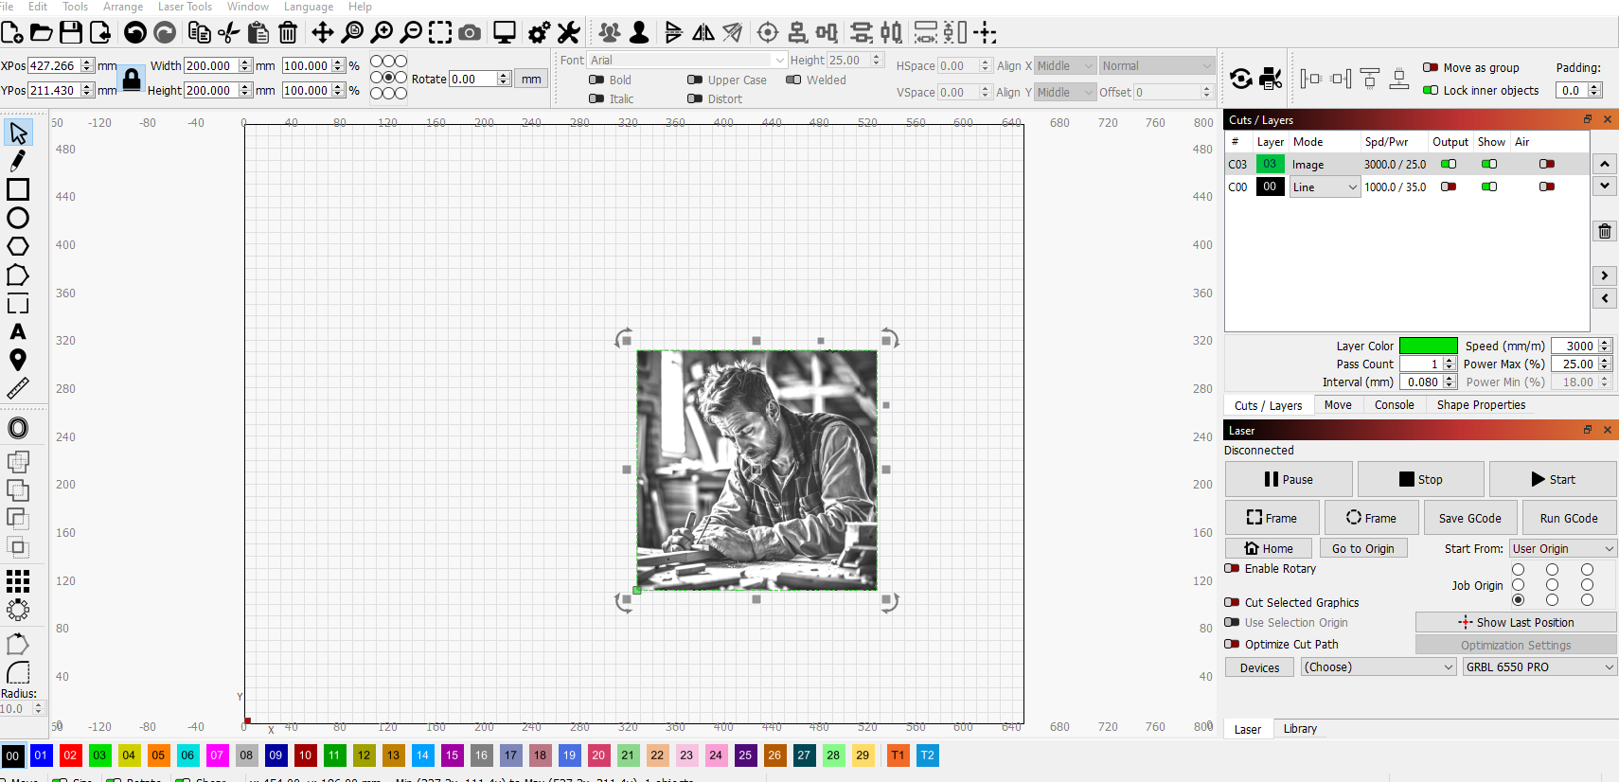Click the Go to Origin button
1619x782 pixels.
(x=1363, y=548)
